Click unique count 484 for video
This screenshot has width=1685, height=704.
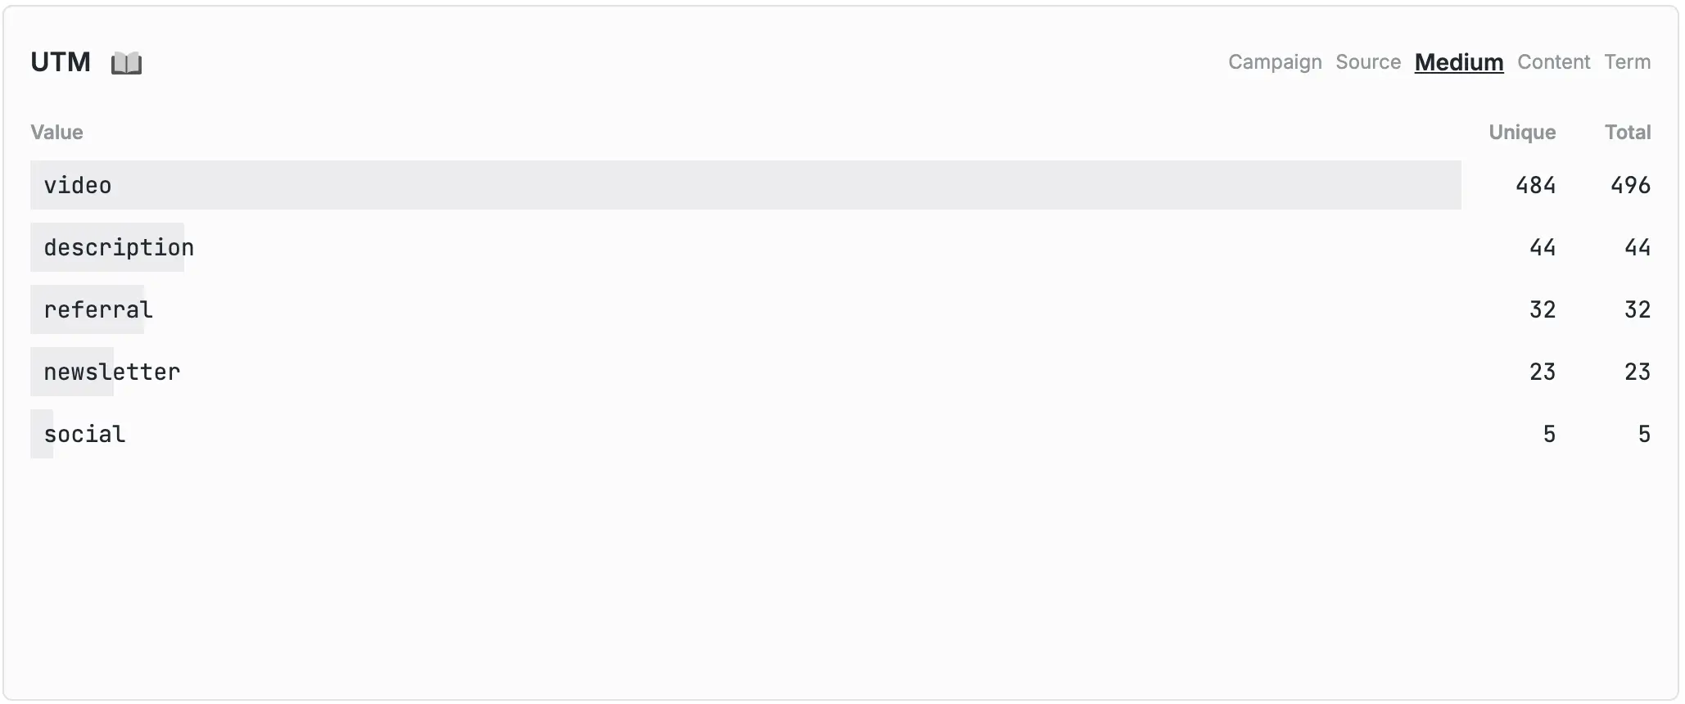1535,186
